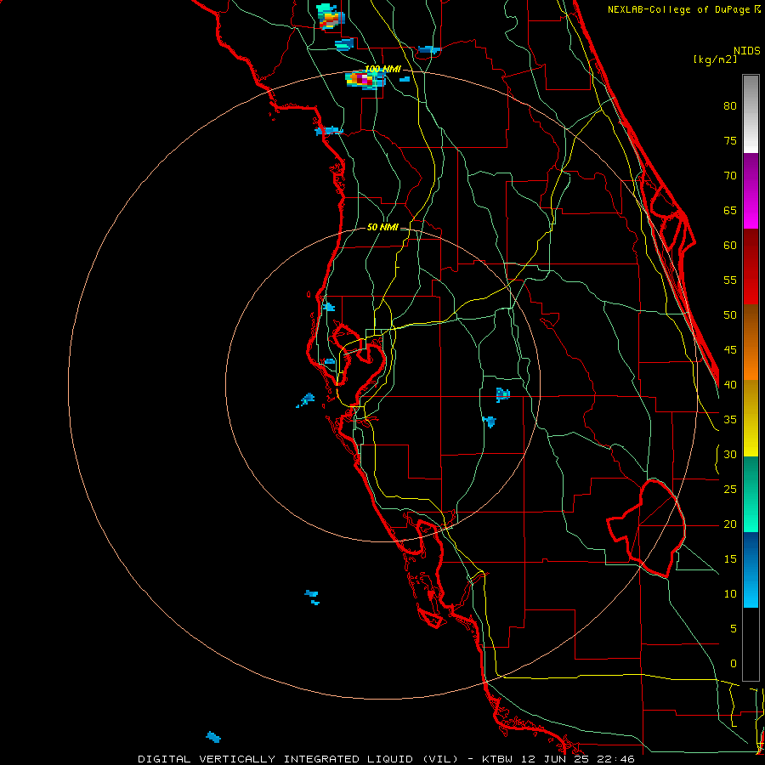Click the purple-core storm cell beside 100 NMI label

[364, 80]
